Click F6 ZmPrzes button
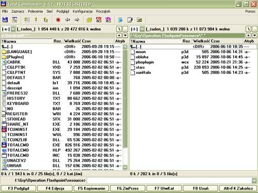The image size is (258, 193). (x=127, y=188)
